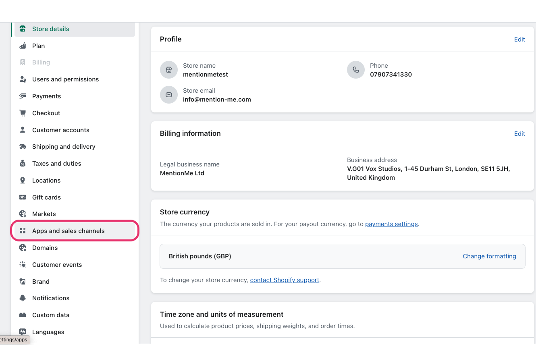Click the Notifications bell icon
536x345 pixels.
pyautogui.click(x=23, y=298)
